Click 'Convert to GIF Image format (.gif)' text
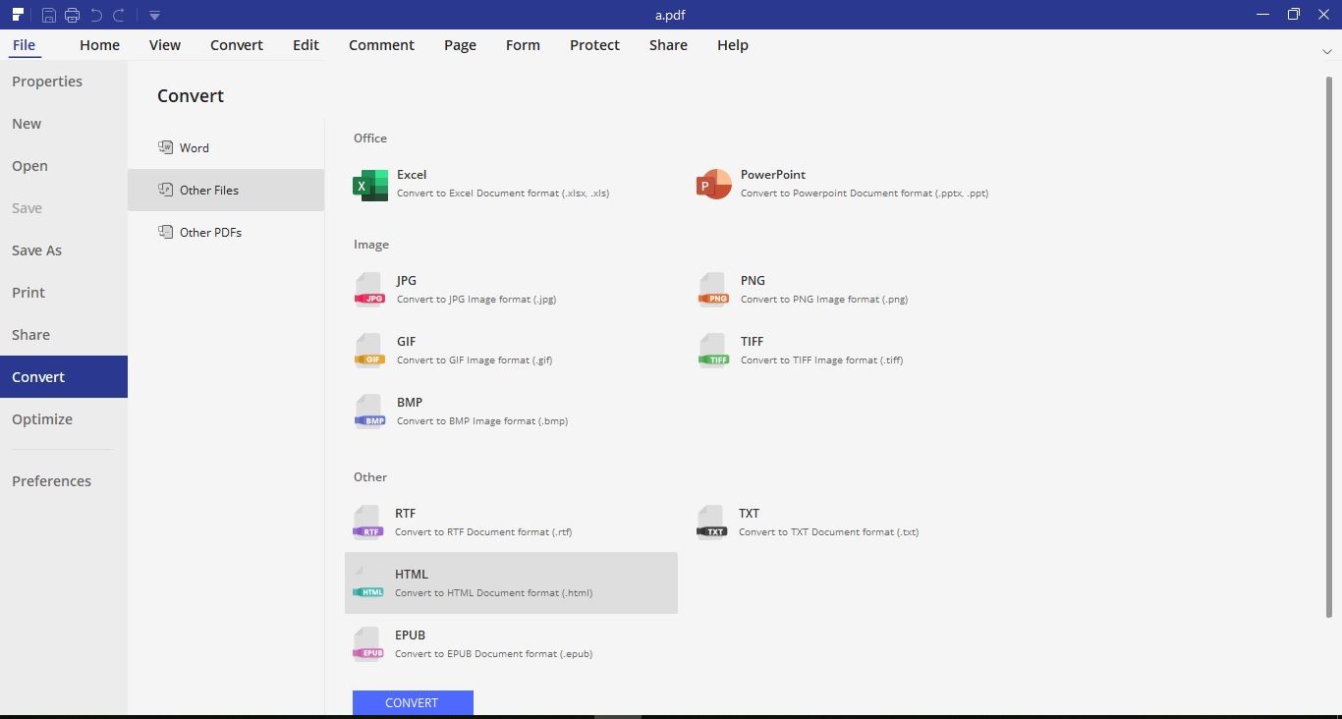 475,360
